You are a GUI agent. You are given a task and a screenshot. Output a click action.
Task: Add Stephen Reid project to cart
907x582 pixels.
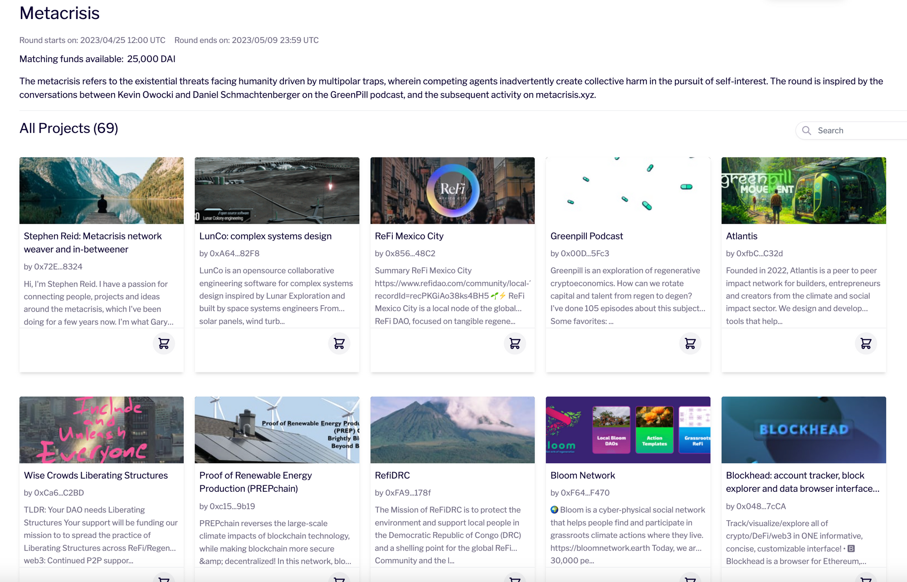164,343
